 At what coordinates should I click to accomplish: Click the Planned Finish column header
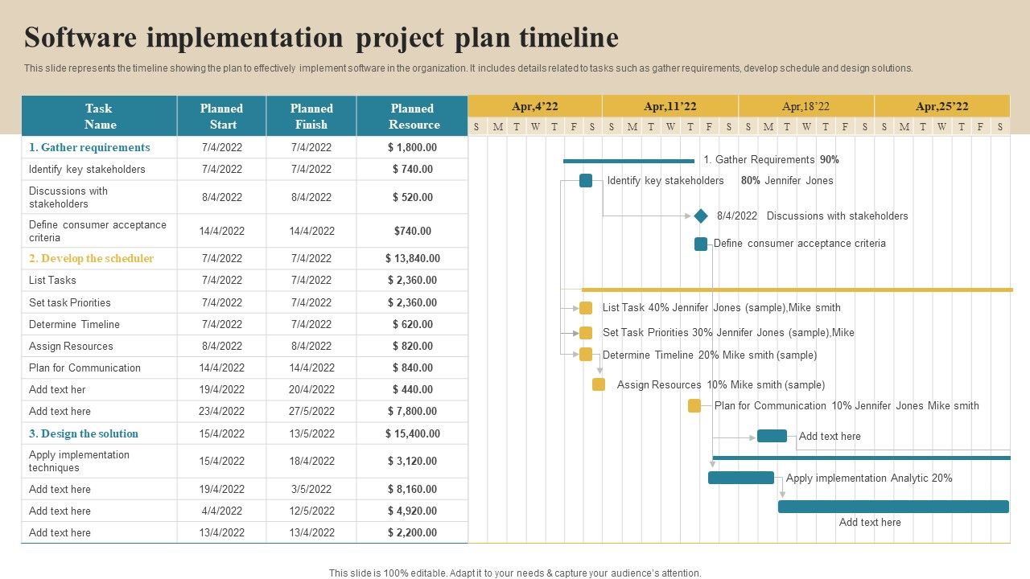click(x=311, y=116)
